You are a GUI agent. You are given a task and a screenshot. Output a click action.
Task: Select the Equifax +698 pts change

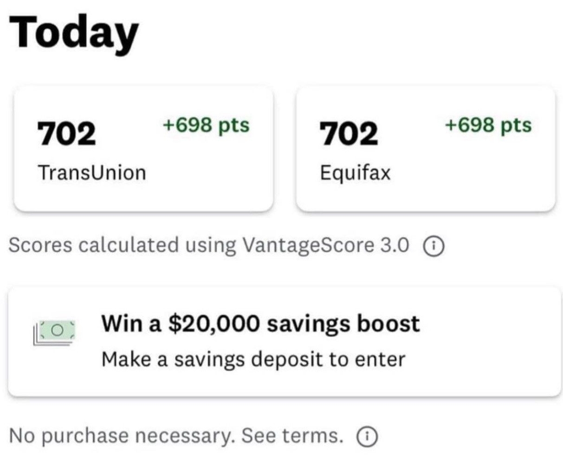[x=488, y=125]
